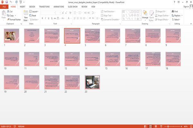
Task: Open the Layout dropdown
Action: tap(34, 12)
